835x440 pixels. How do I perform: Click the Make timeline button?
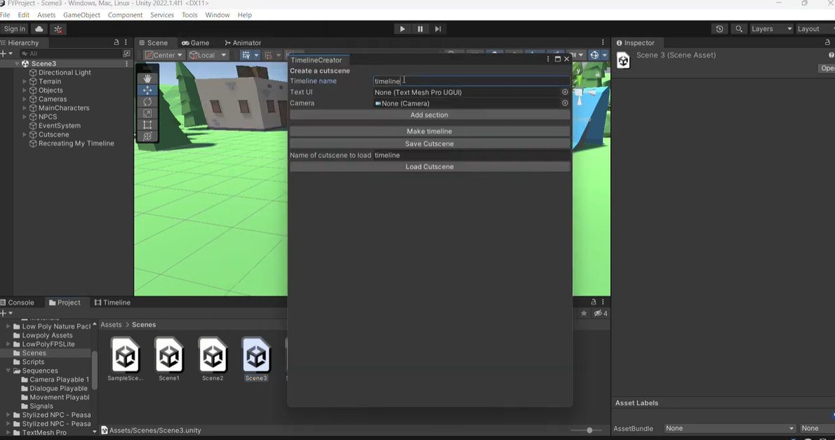429,131
